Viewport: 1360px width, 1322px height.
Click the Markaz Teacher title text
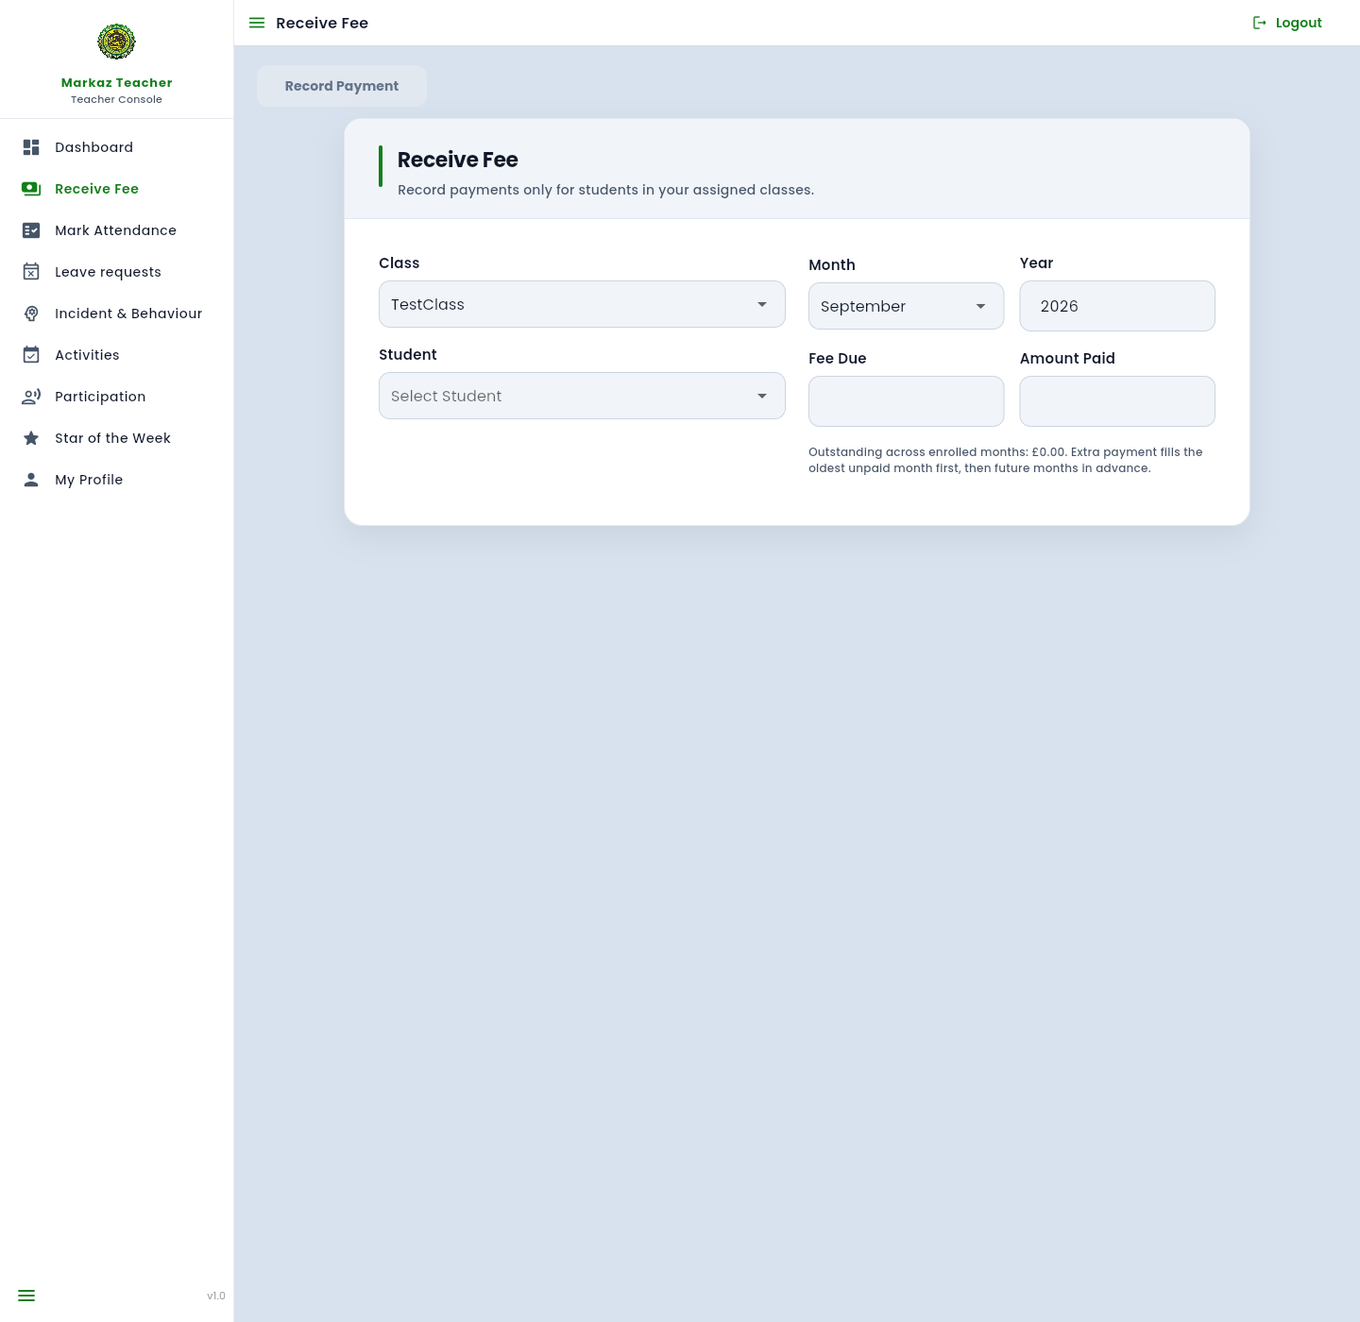click(117, 83)
